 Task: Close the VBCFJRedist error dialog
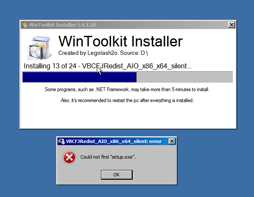(172, 141)
